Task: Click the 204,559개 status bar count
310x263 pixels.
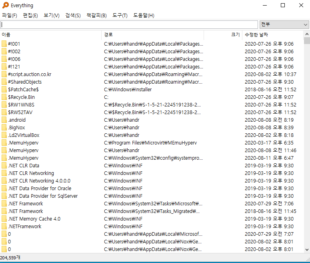Action: click(x=10, y=258)
